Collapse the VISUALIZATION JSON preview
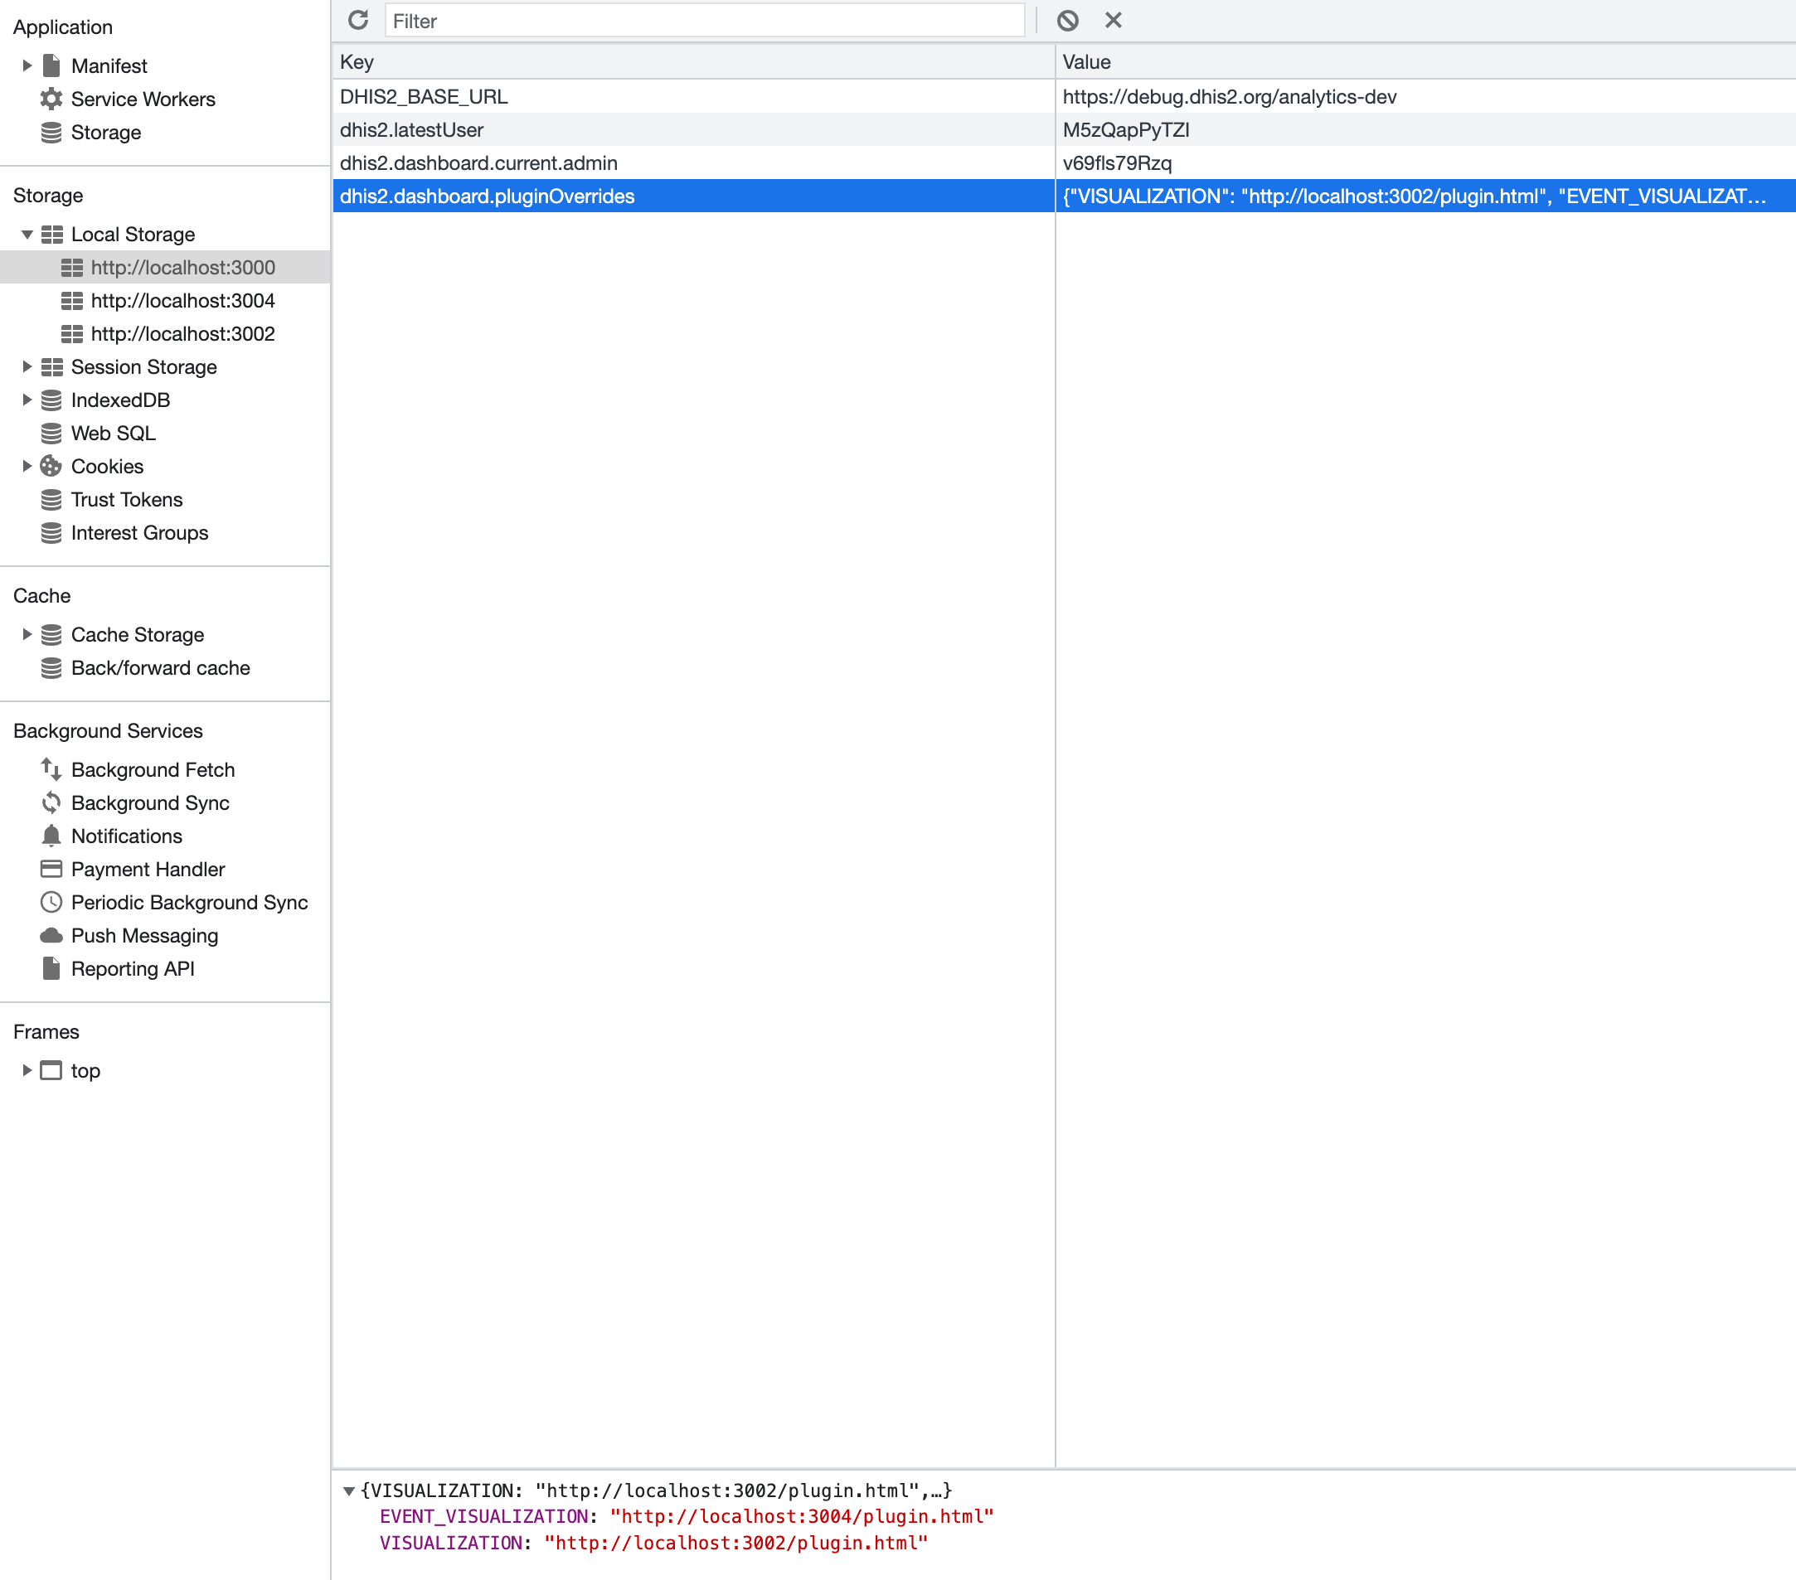 (350, 1490)
